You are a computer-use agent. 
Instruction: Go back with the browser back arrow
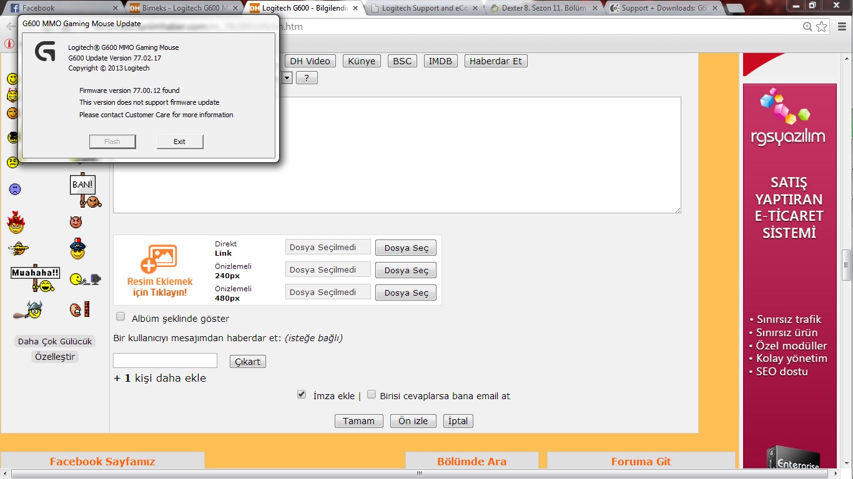(10, 27)
